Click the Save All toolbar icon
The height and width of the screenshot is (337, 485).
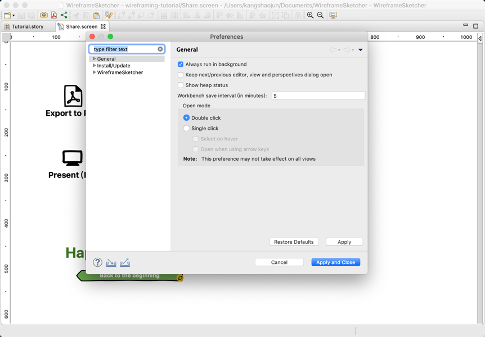point(32,15)
